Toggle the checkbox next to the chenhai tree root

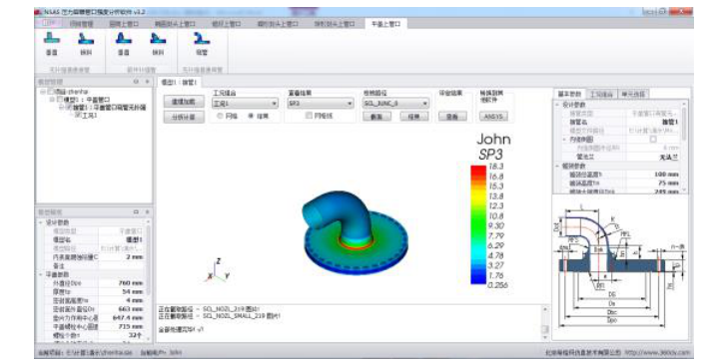[x=51, y=92]
